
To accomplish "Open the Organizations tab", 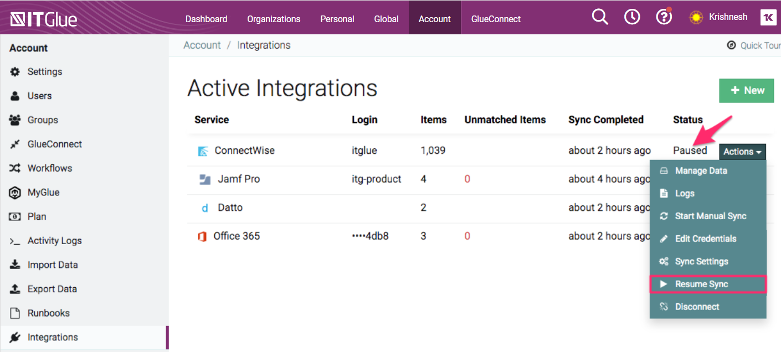I will pos(274,19).
